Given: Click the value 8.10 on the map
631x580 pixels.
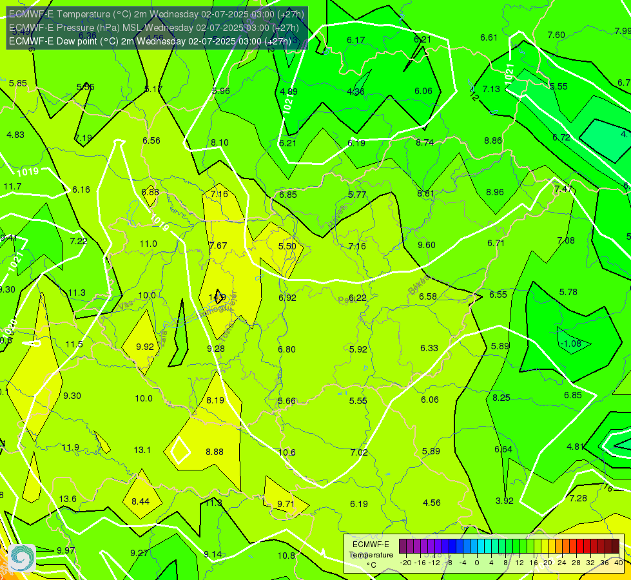Looking at the screenshot, I should (220, 142).
